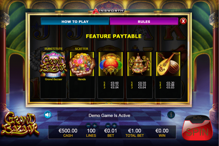
Task: Enable AUTO spin above the spin button
Action: (197, 118)
